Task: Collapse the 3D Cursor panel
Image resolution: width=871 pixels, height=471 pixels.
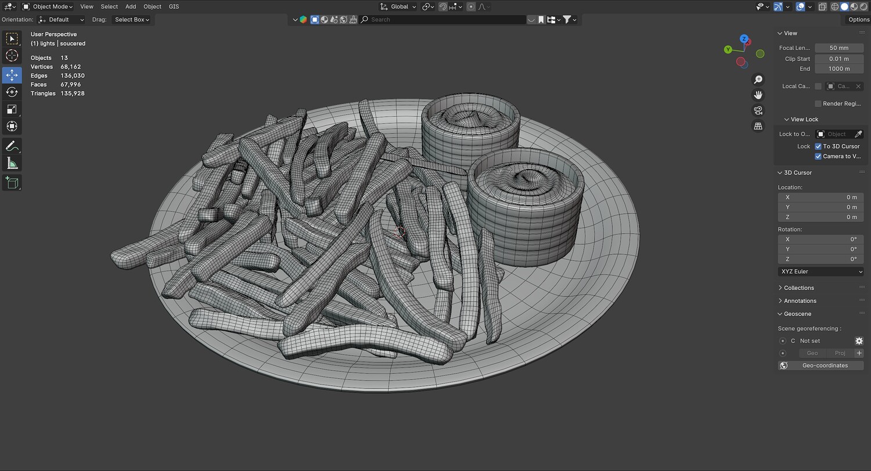Action: pyautogui.click(x=780, y=173)
